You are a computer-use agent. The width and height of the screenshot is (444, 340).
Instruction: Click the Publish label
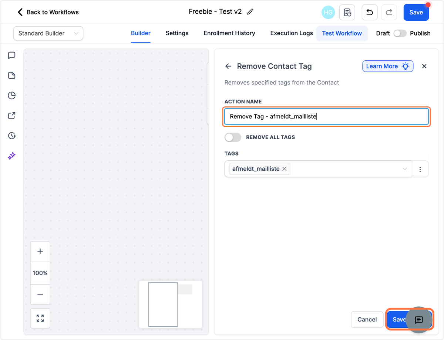(x=420, y=33)
